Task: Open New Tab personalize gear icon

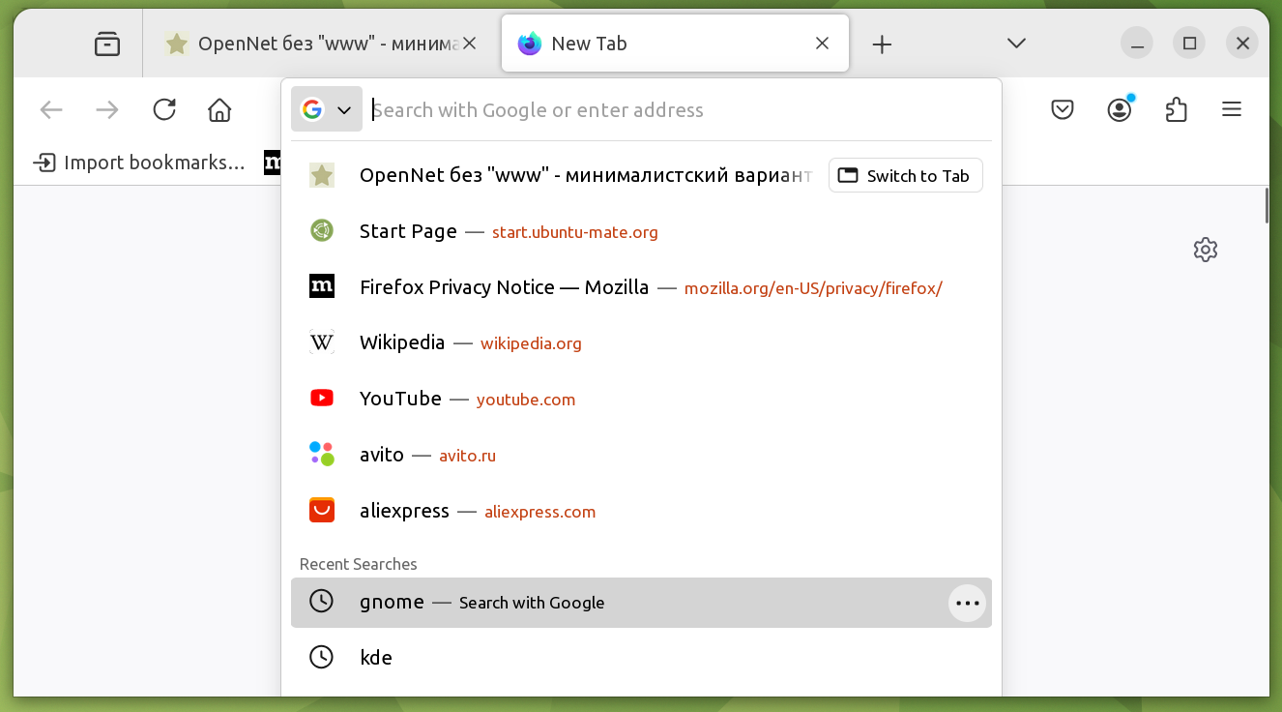Action: [1206, 250]
